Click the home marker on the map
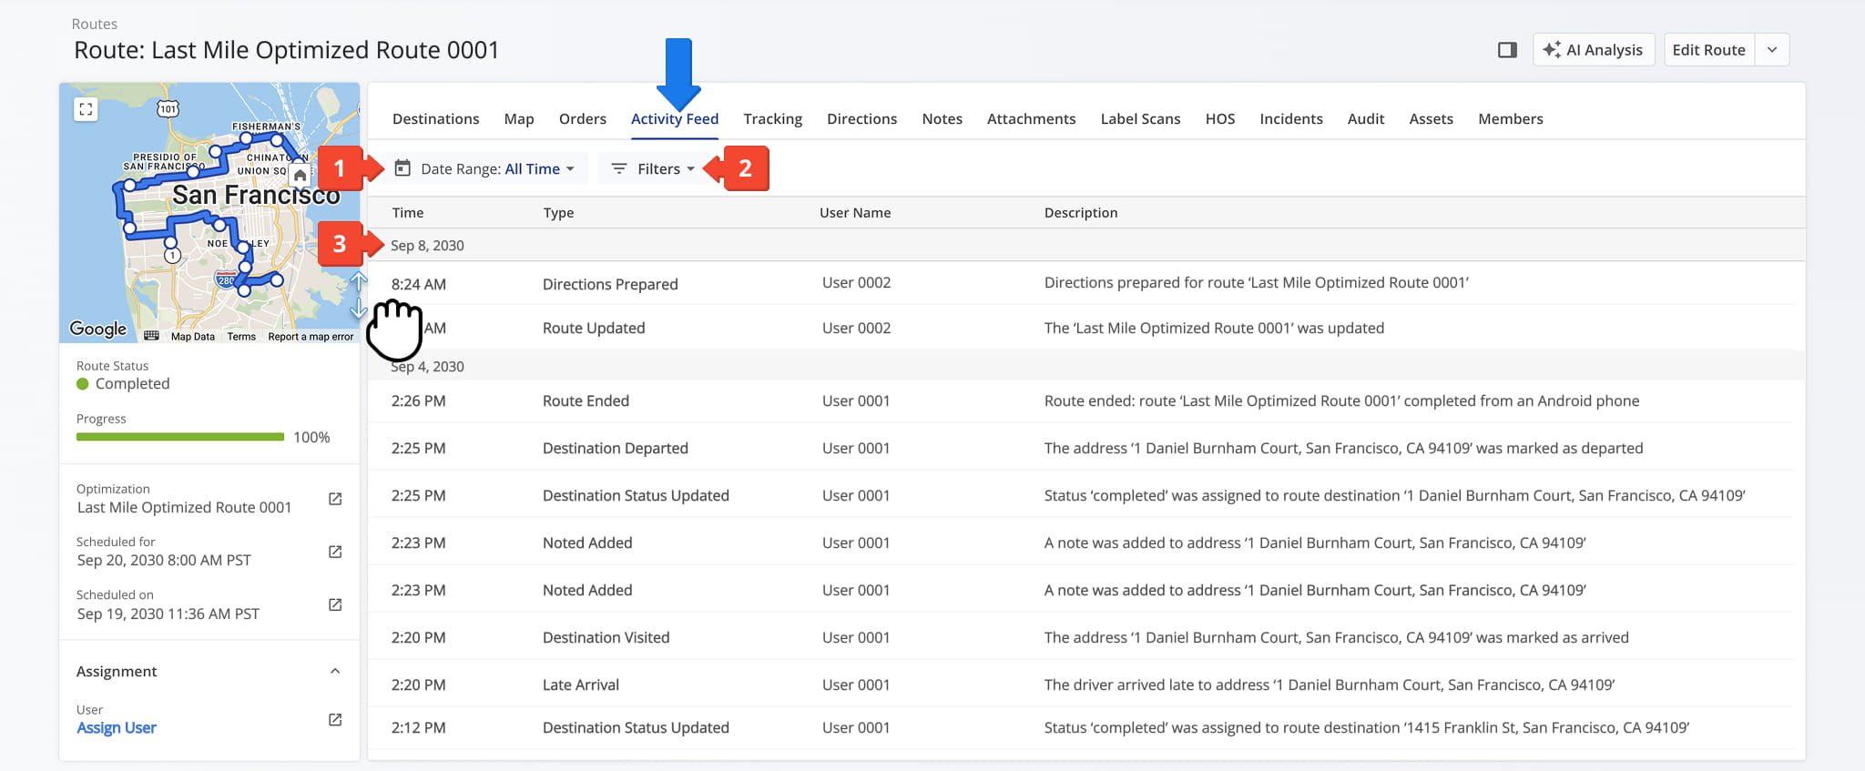 (300, 175)
